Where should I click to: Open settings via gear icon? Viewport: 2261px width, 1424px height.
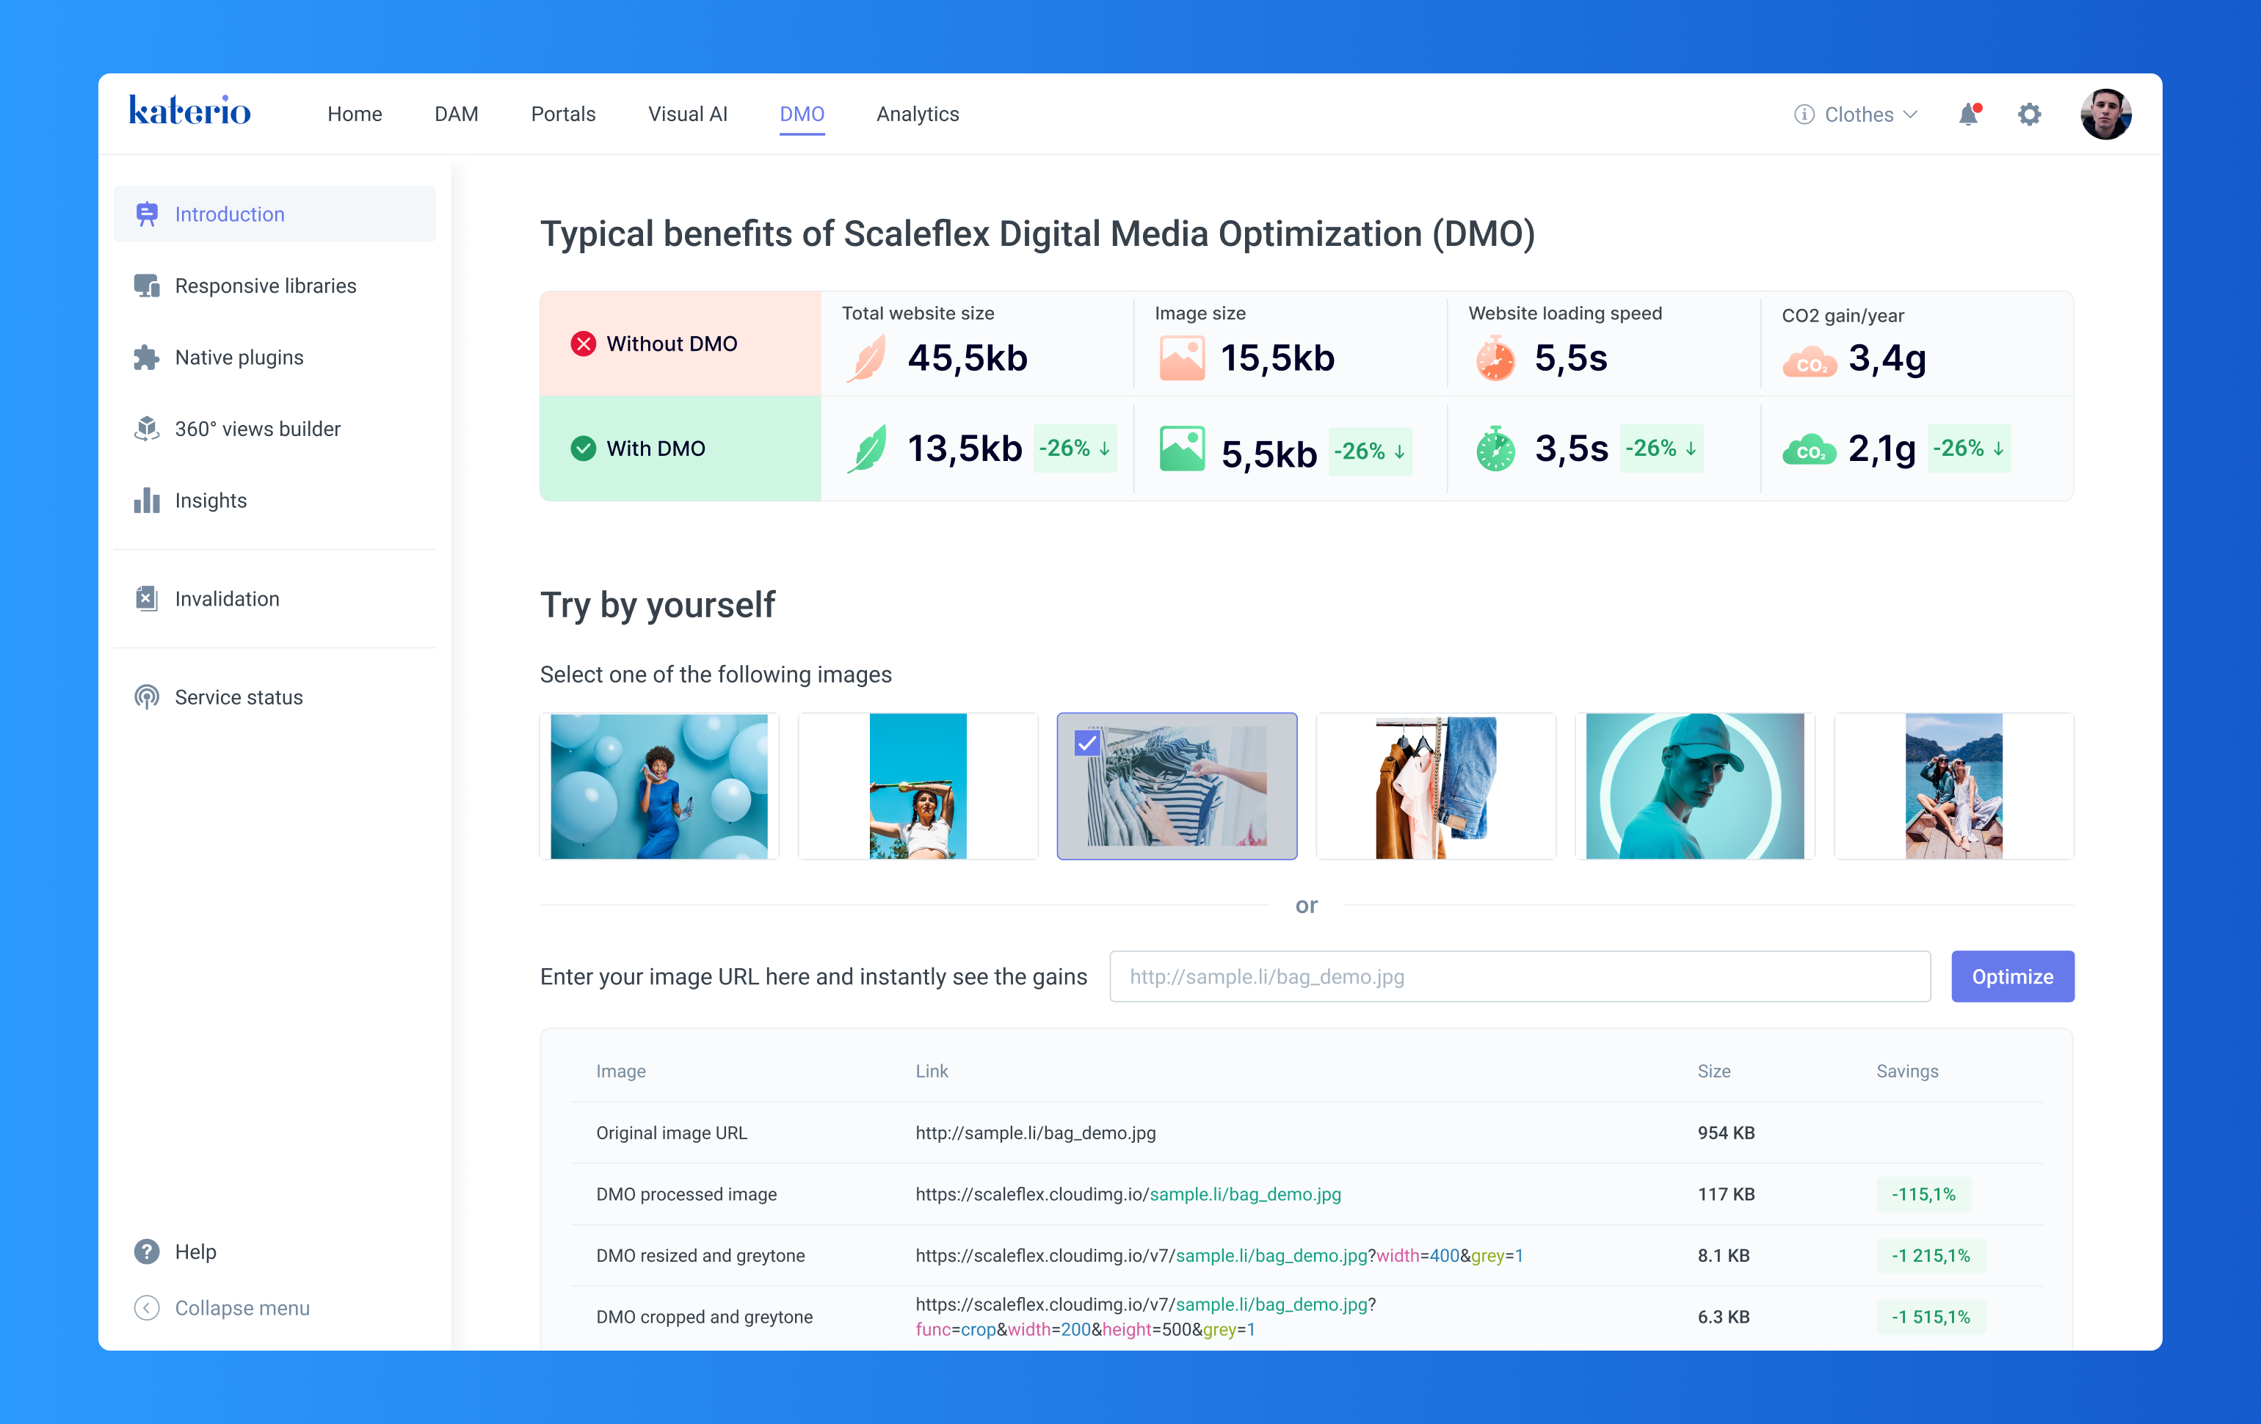(2029, 115)
